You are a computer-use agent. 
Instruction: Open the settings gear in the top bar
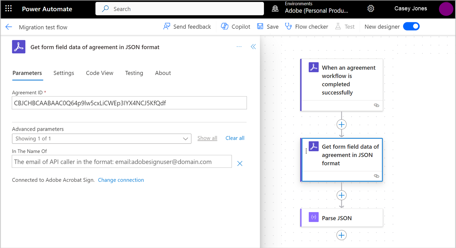pos(371,8)
